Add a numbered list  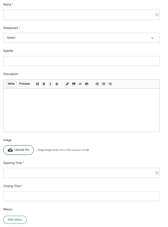[103, 84]
